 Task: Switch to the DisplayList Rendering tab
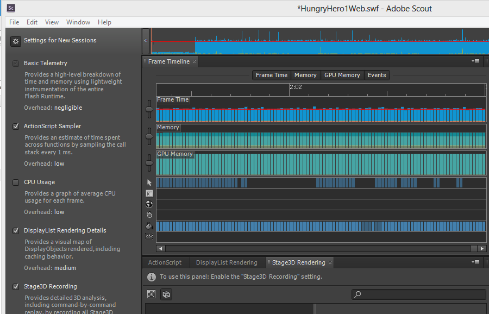click(x=227, y=262)
